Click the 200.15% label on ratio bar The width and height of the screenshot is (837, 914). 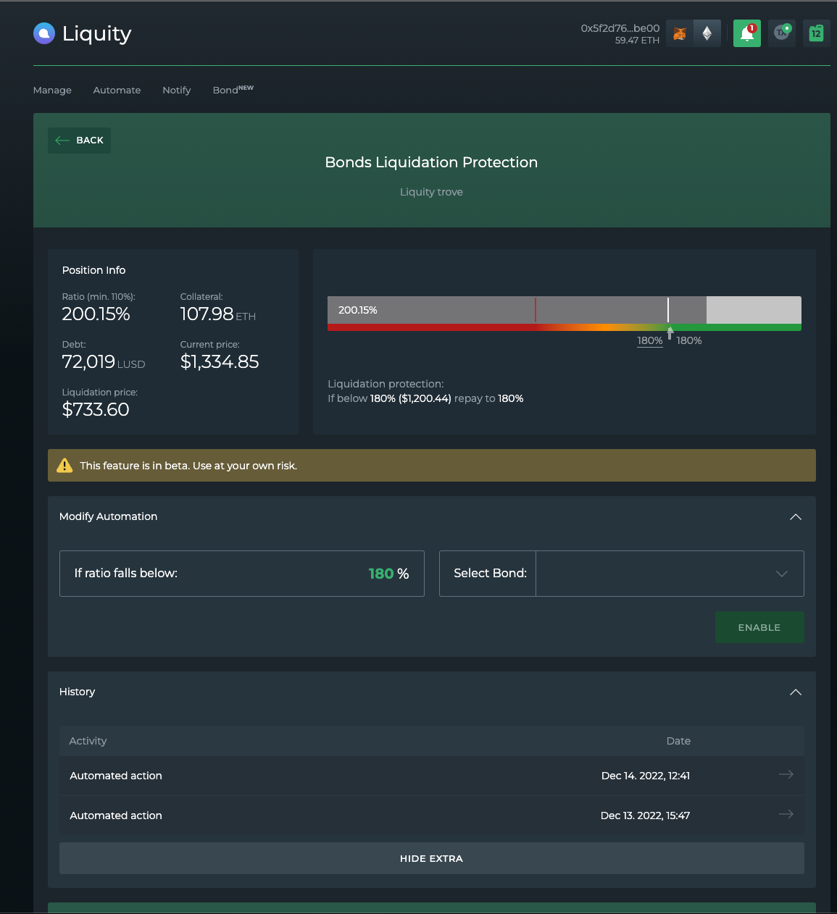click(358, 310)
